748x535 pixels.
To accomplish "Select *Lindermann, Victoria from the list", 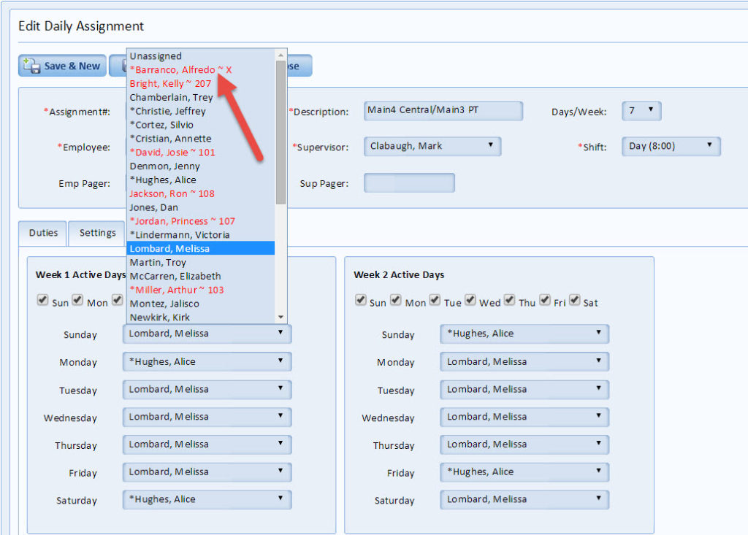I will [x=200, y=235].
